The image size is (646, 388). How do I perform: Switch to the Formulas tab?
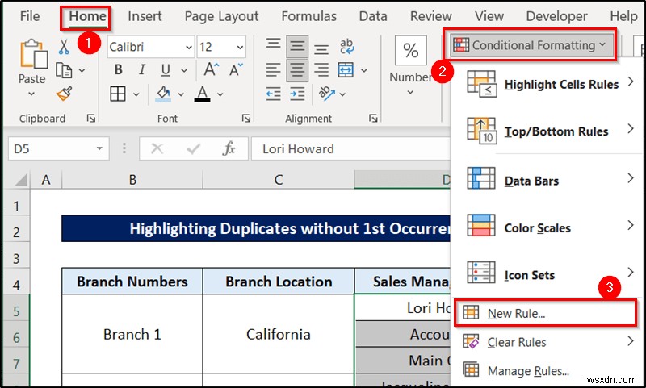pyautogui.click(x=309, y=16)
